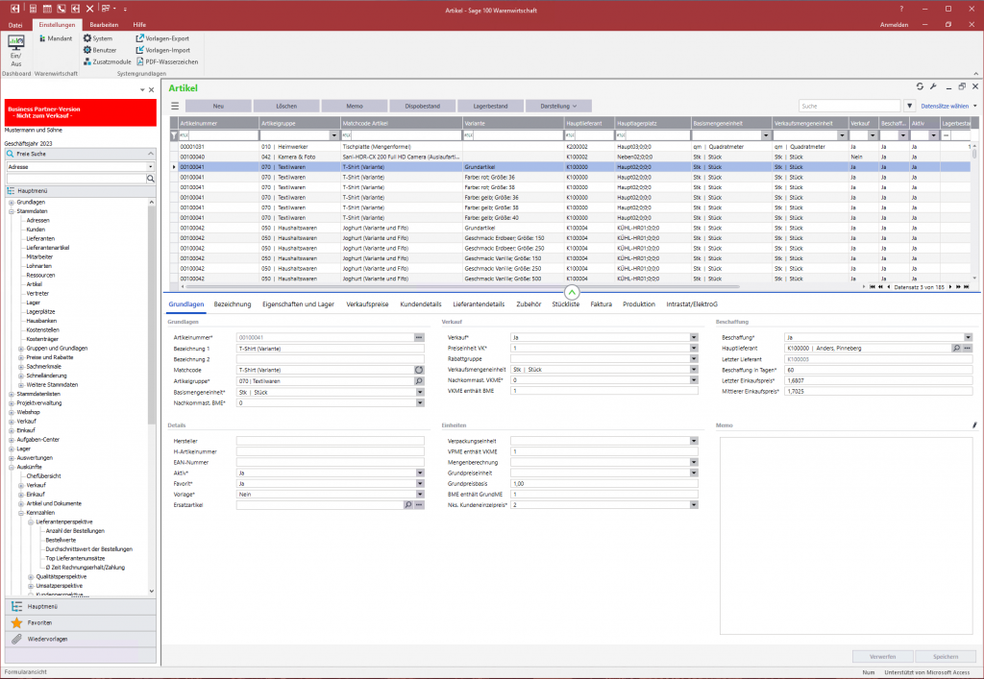Open System settings in the ribbon

tap(97, 38)
